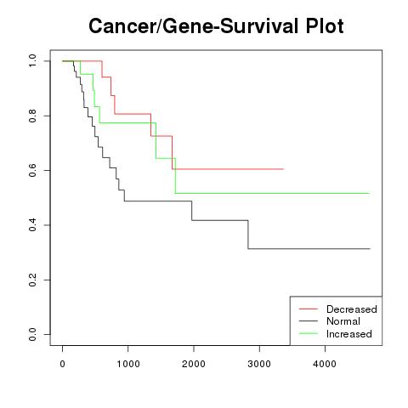This screenshot has height=408, width=408.
Task: Click the red curve's final plateau near 0.6
Action: tap(228, 169)
